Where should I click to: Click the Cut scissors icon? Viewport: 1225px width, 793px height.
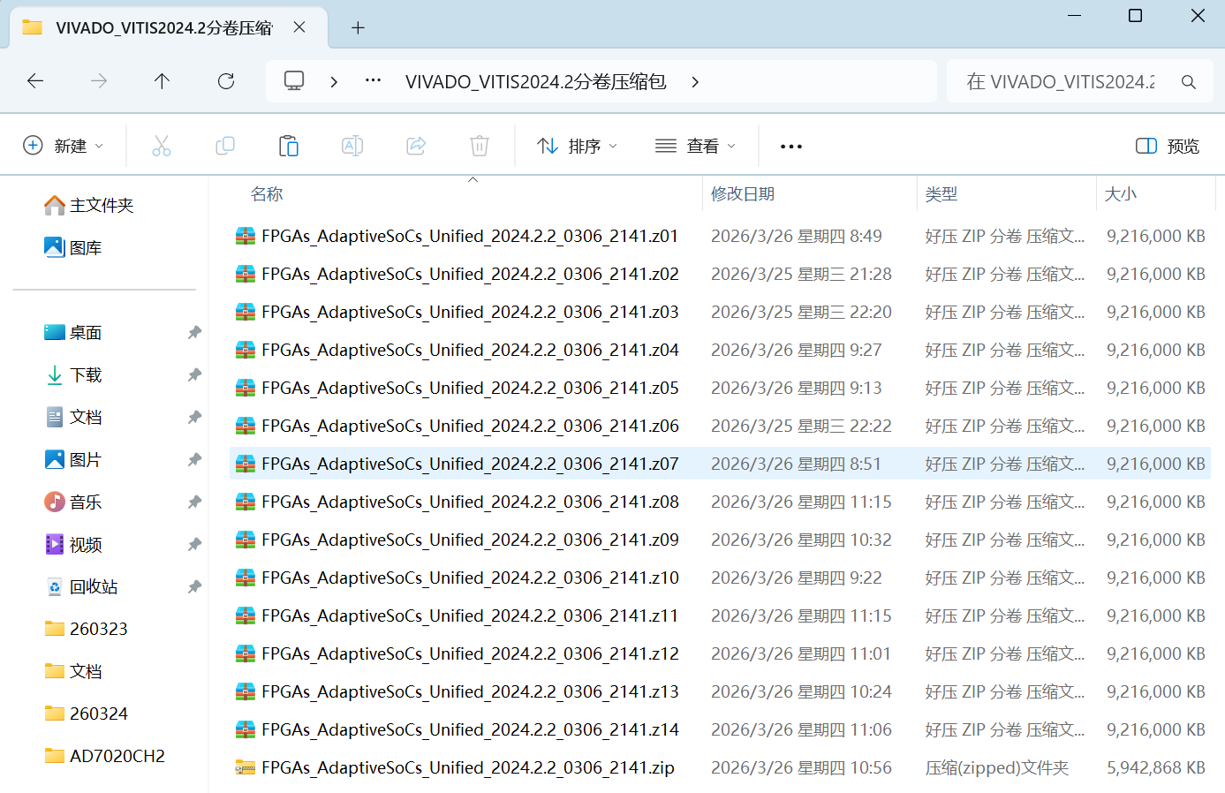pos(161,146)
